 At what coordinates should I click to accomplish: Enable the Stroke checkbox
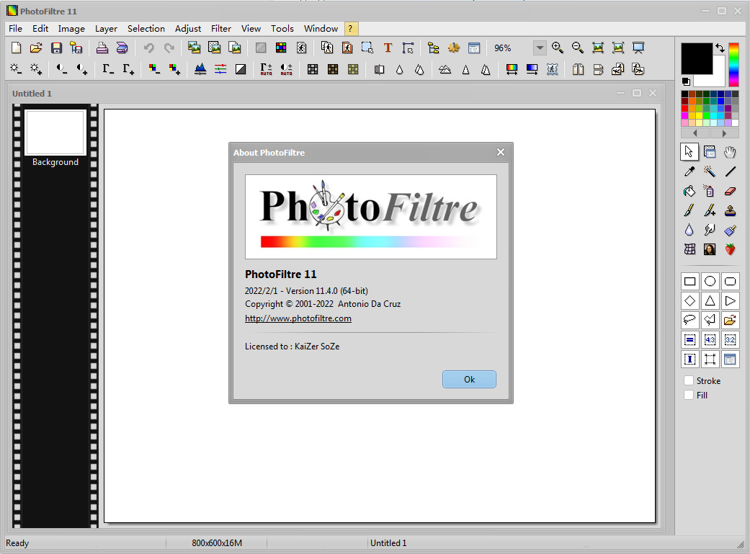click(689, 380)
